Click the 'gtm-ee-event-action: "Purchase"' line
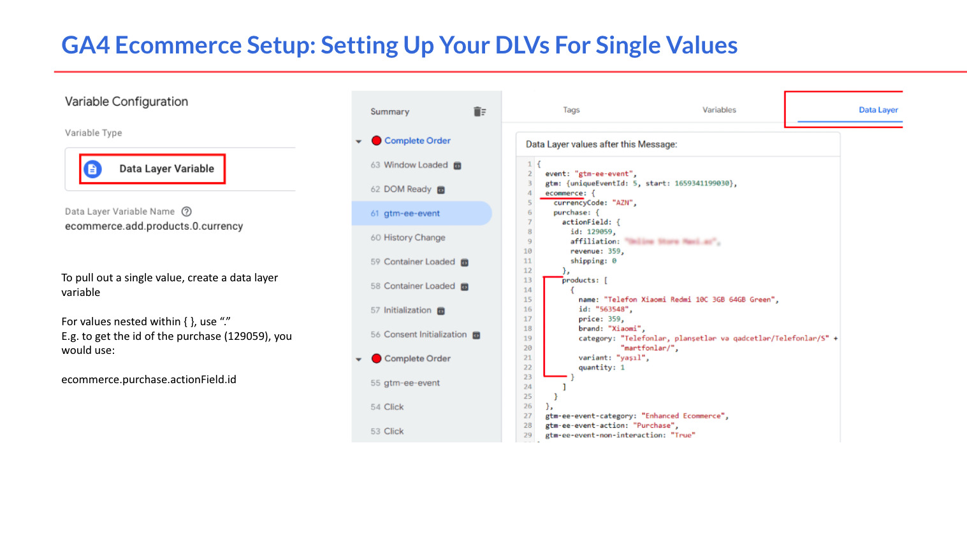Image resolution: width=967 pixels, height=541 pixels. [x=611, y=425]
